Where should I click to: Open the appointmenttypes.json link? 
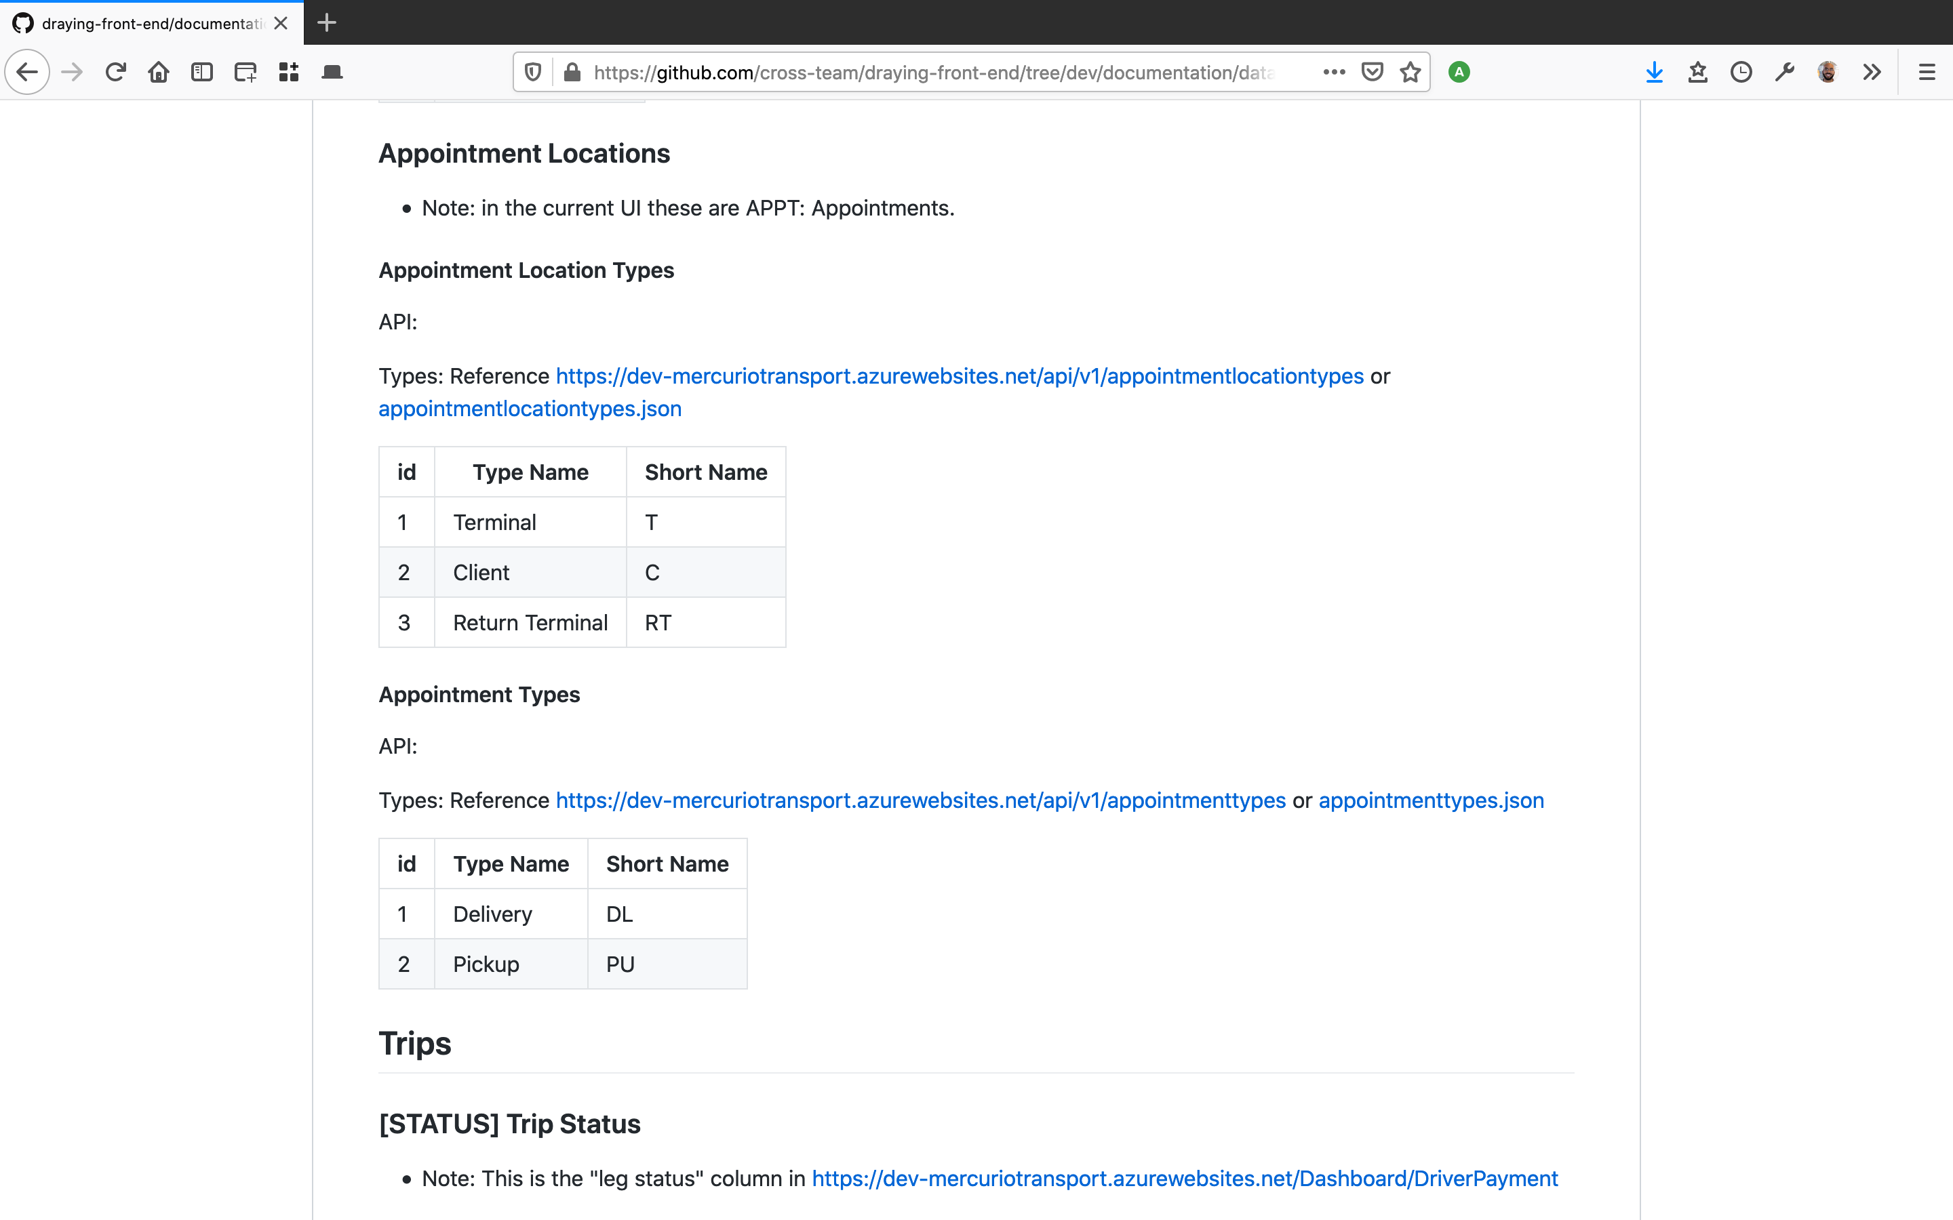click(x=1430, y=800)
